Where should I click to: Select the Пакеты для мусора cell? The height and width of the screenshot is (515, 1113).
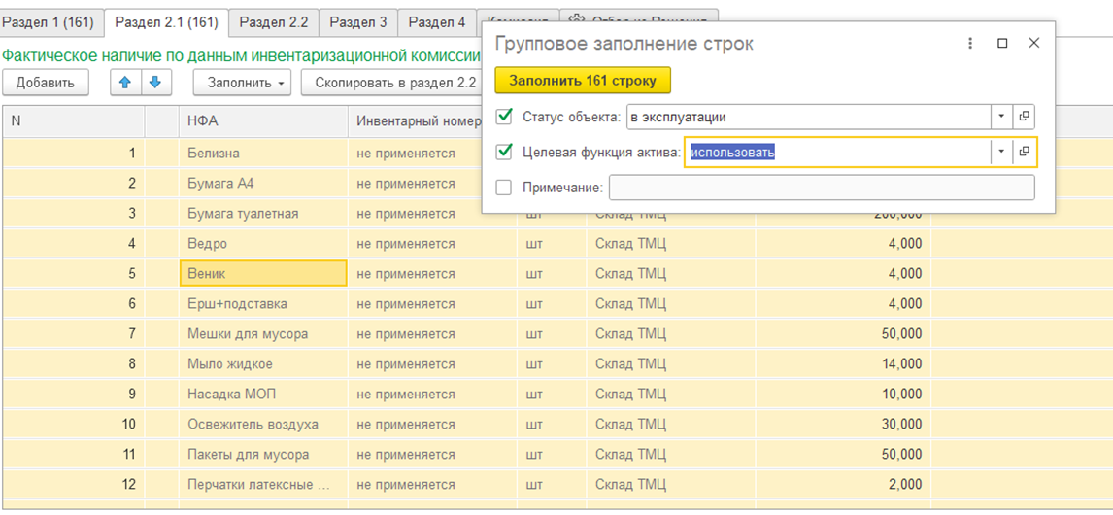pos(263,455)
